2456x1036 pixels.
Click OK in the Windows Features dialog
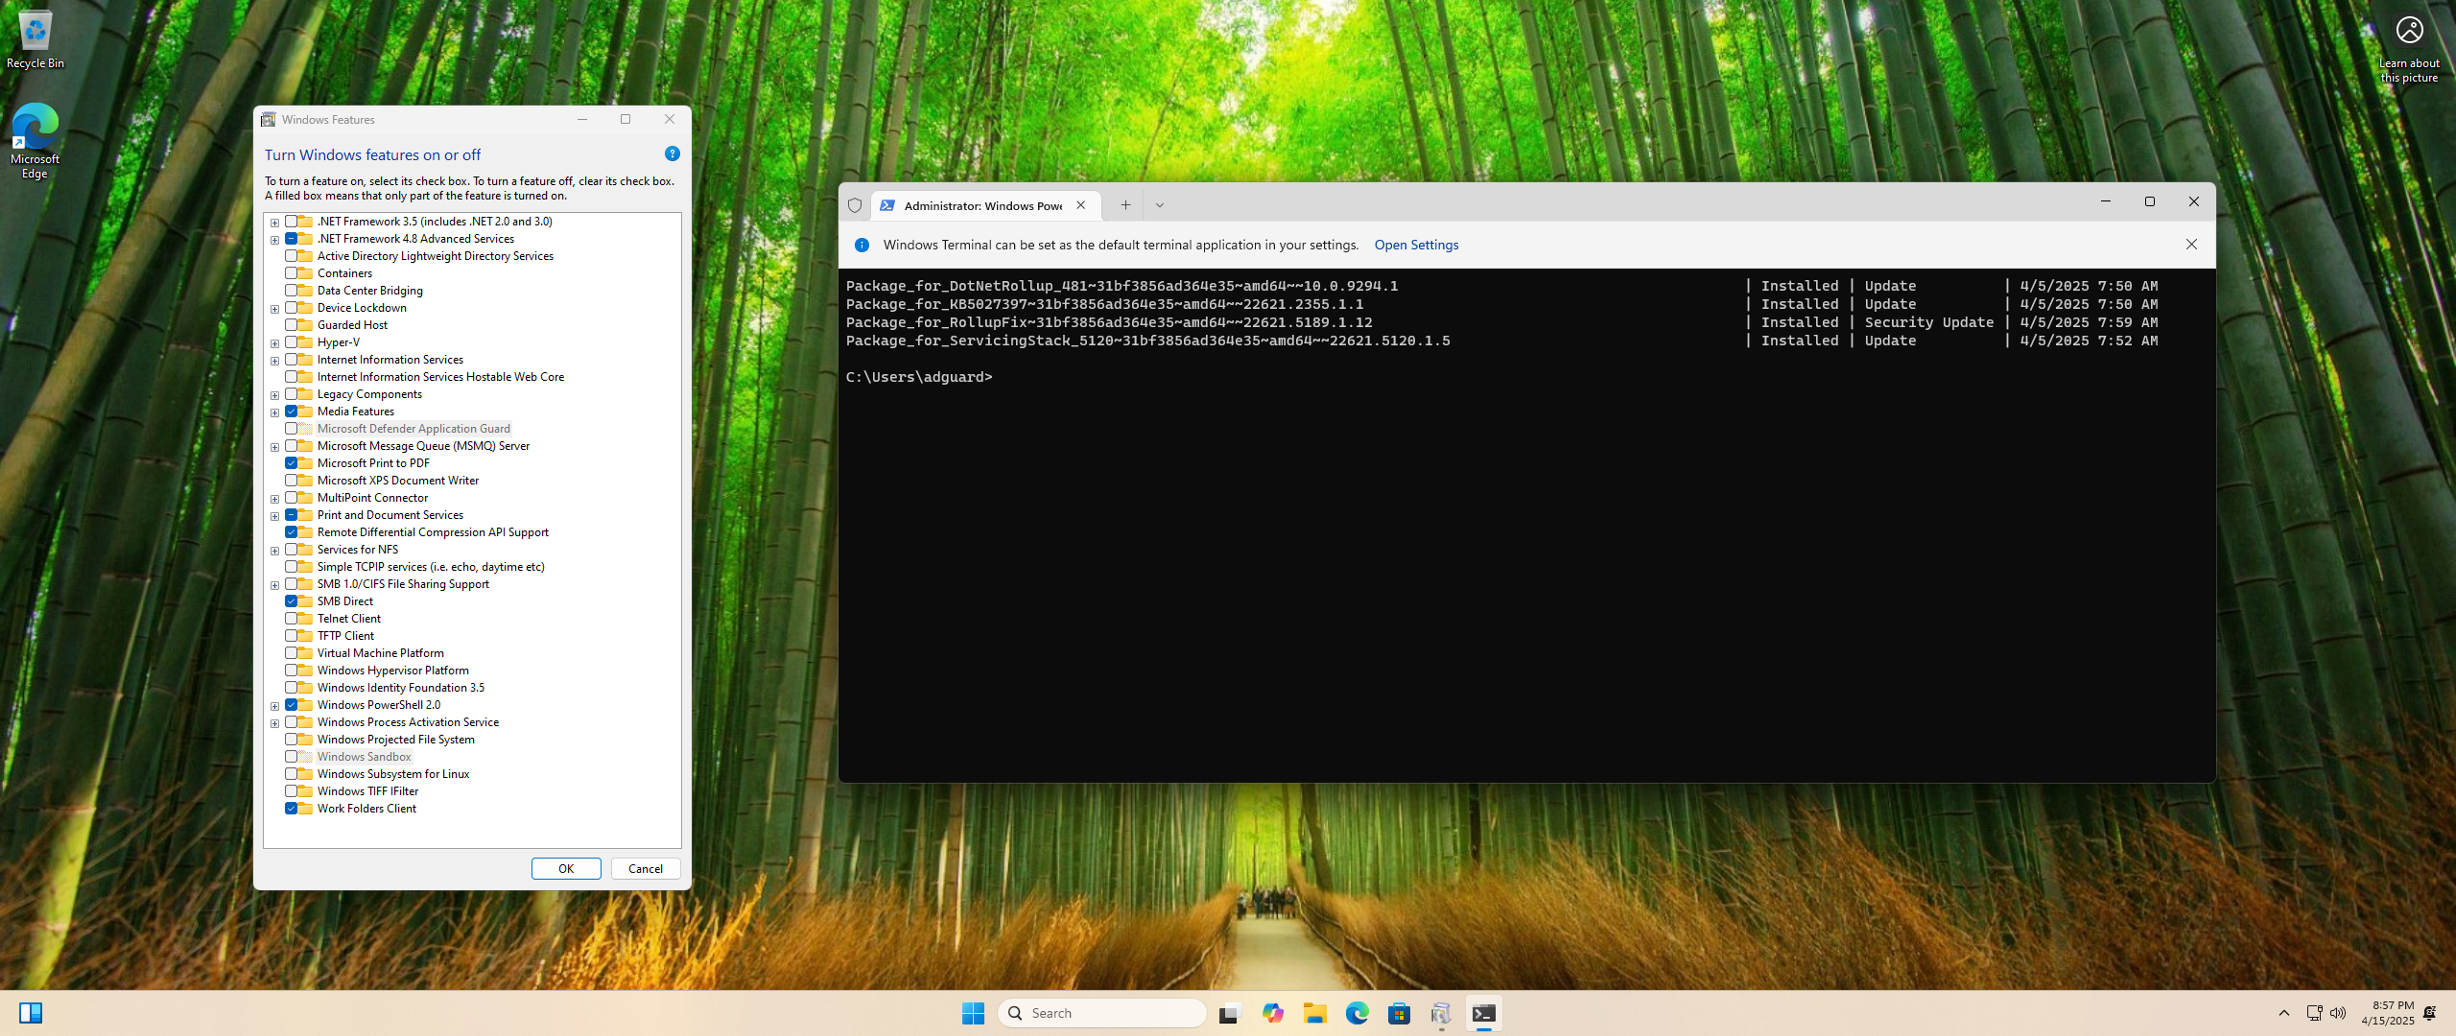[x=566, y=868]
